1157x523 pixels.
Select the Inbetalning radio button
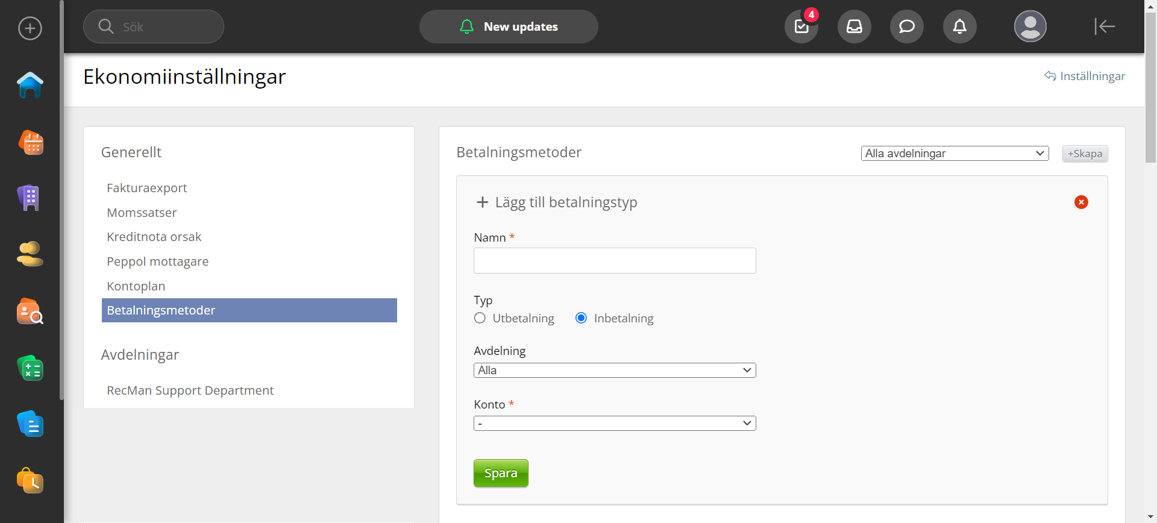coord(581,318)
